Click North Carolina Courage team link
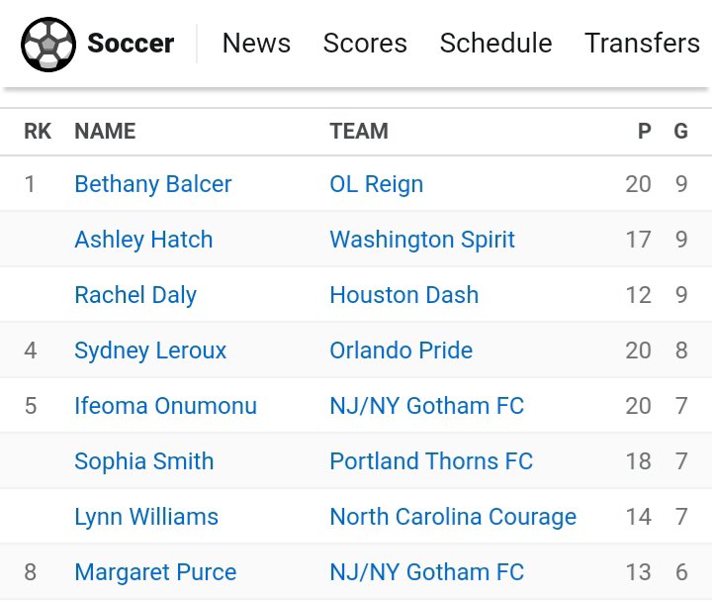The image size is (712, 602). click(x=453, y=517)
